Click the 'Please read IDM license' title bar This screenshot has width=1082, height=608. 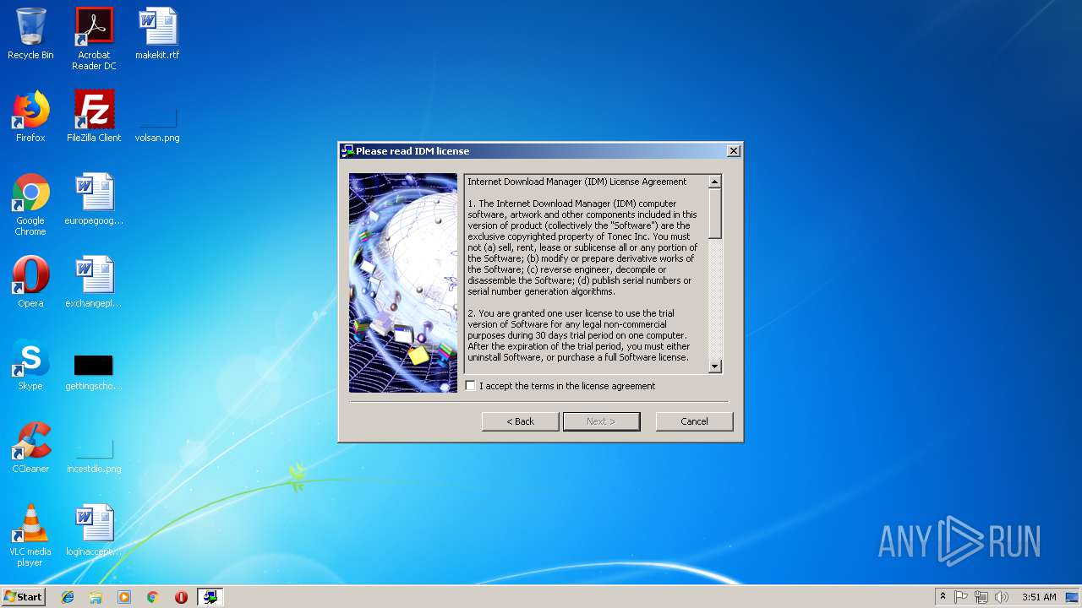click(x=533, y=151)
